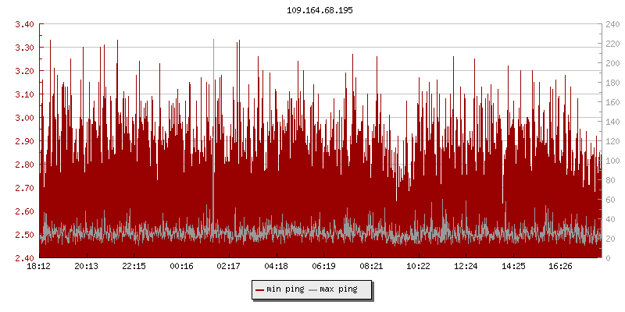Screen dimensions: 625x312
Task: Click the 18:12 time label on x-axis
Action: coord(39,267)
